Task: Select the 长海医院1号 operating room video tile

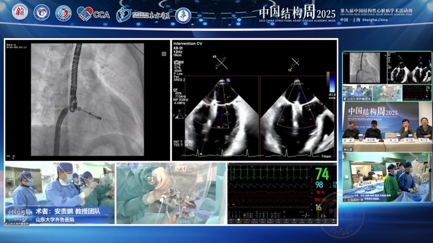Action: [387, 177]
